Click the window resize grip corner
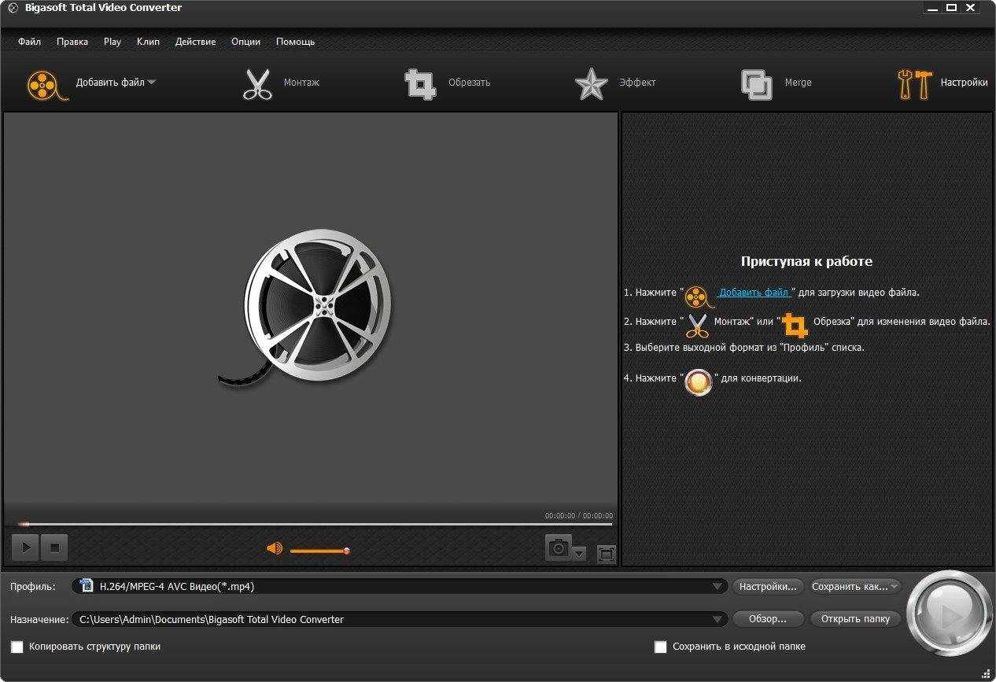Screen dimensions: 996x682 tap(987, 673)
